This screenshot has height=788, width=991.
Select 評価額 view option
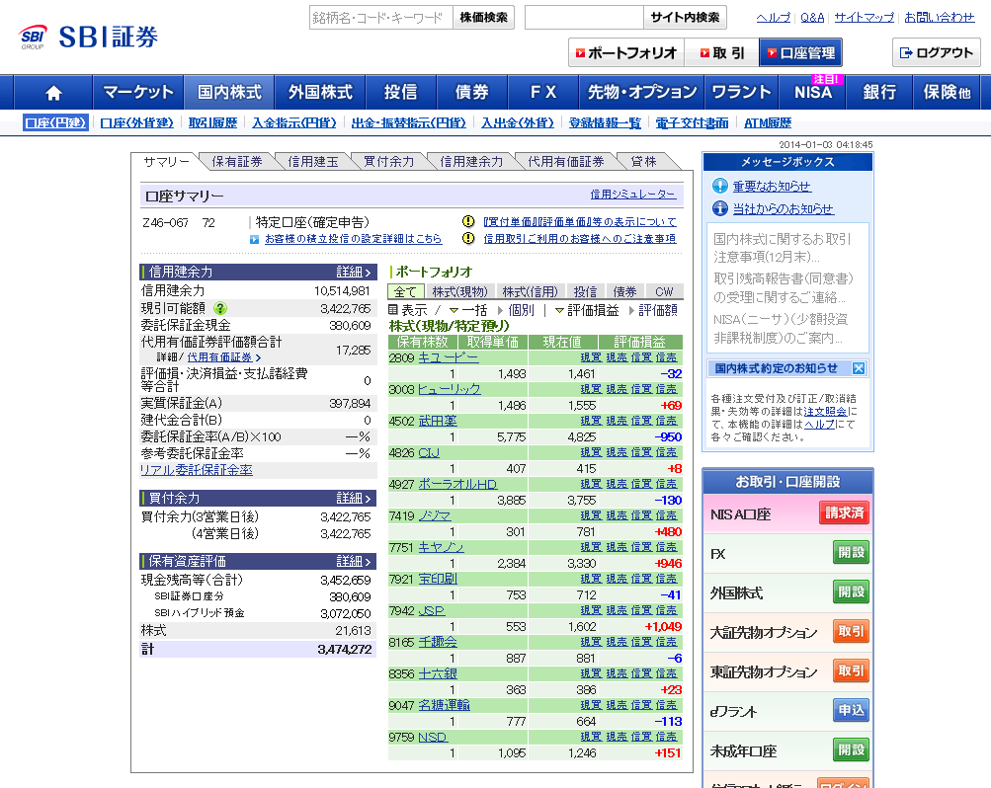pos(653,310)
